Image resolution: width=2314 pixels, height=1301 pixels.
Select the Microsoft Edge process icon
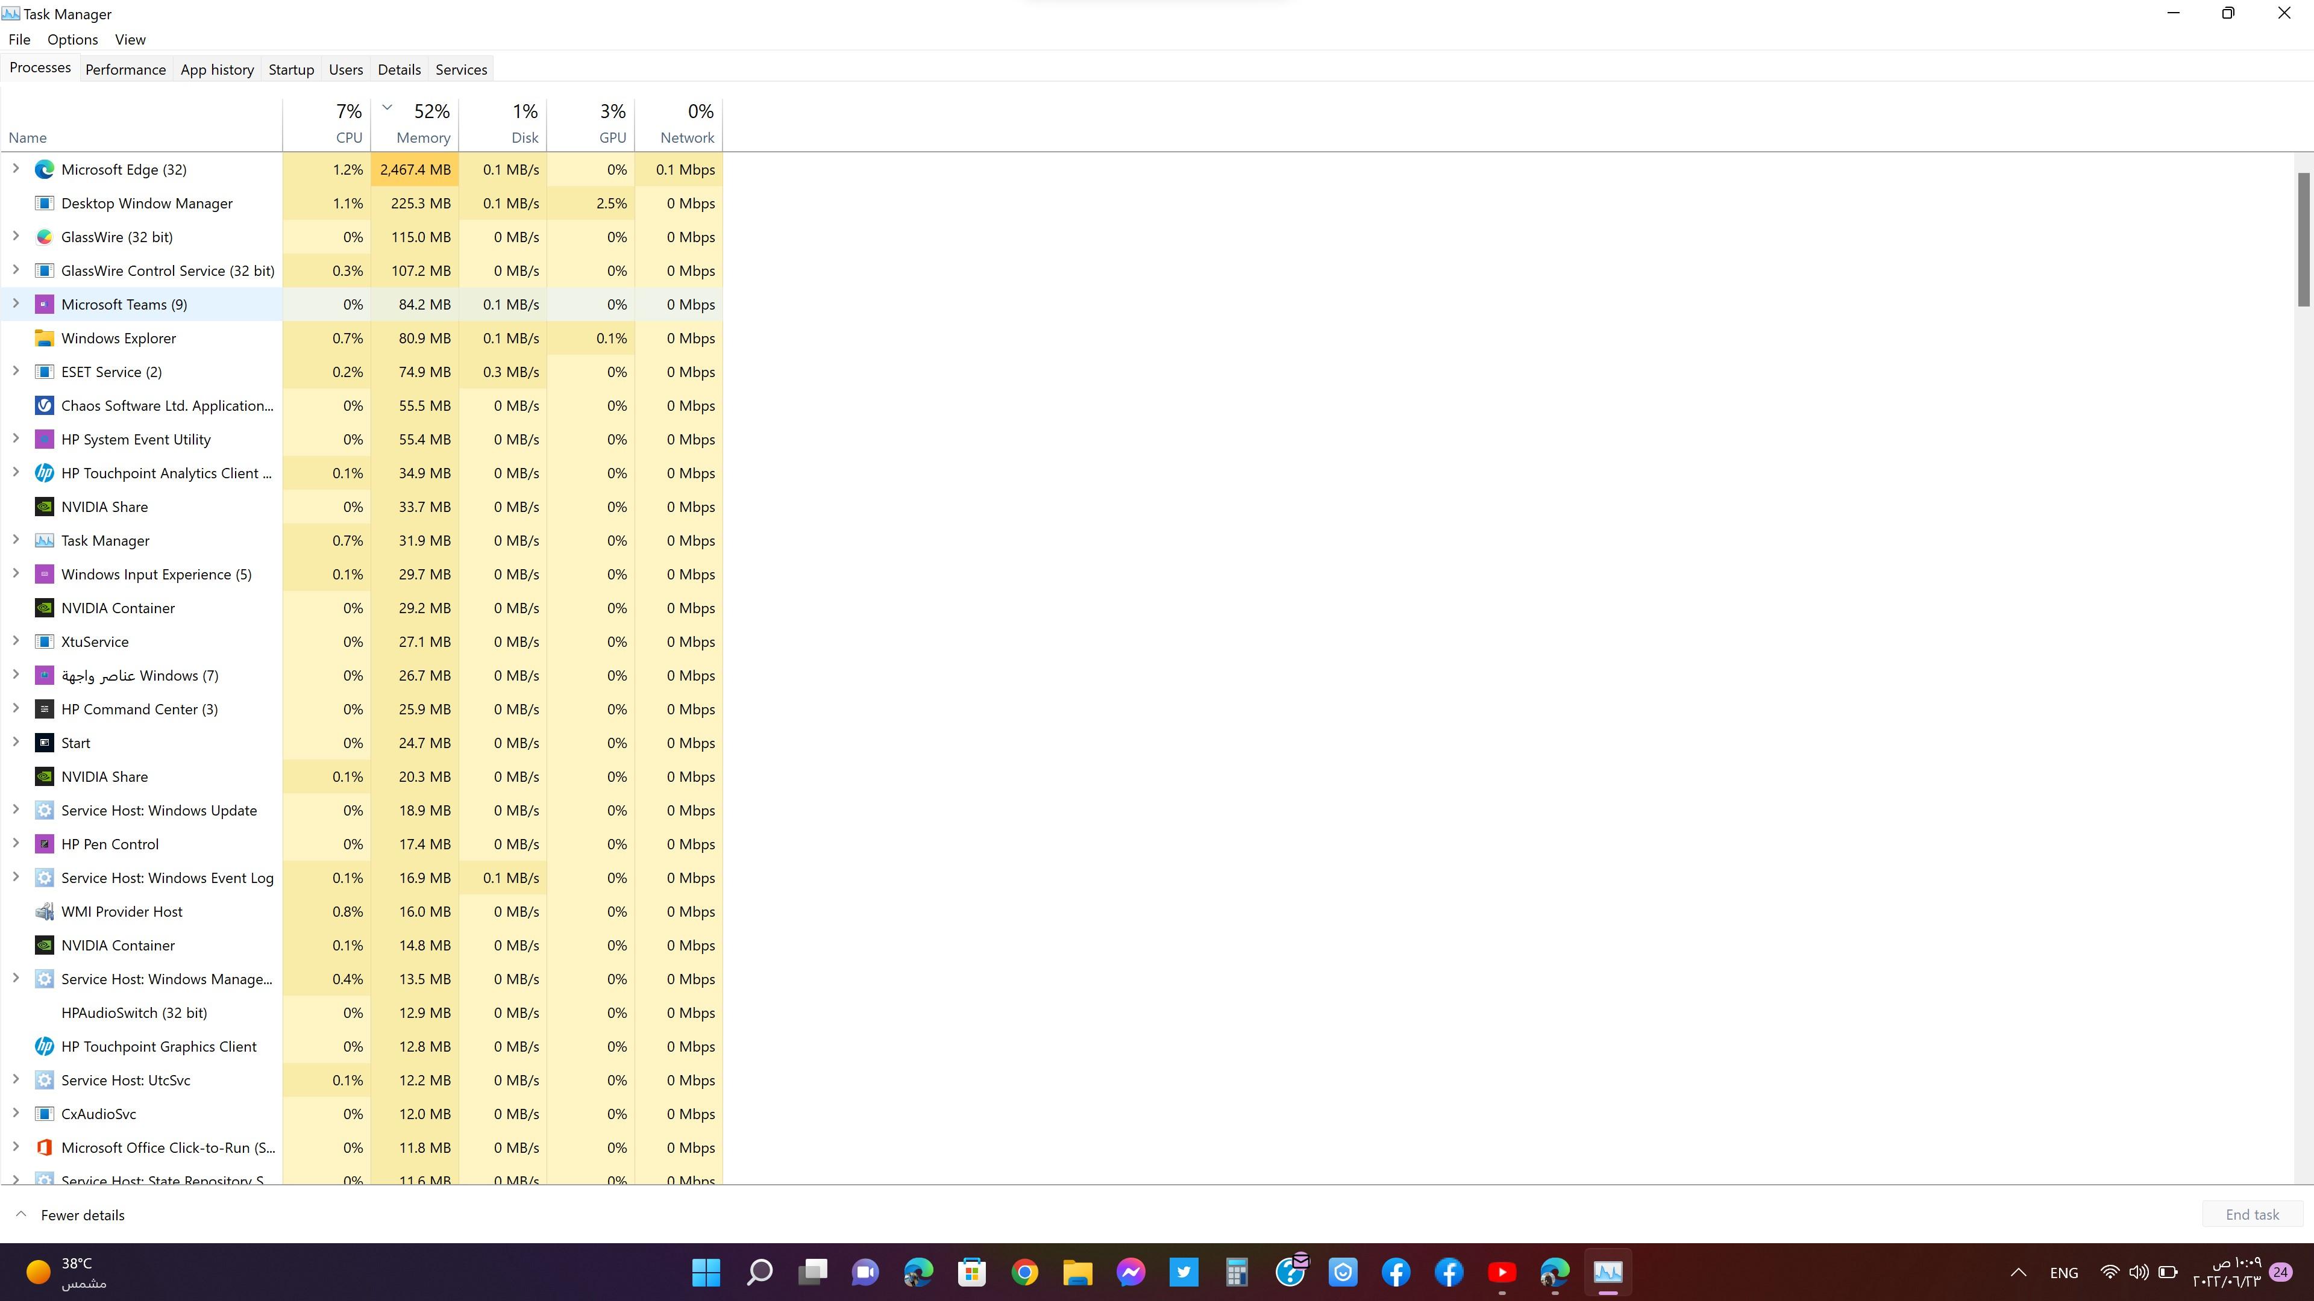coord(44,170)
